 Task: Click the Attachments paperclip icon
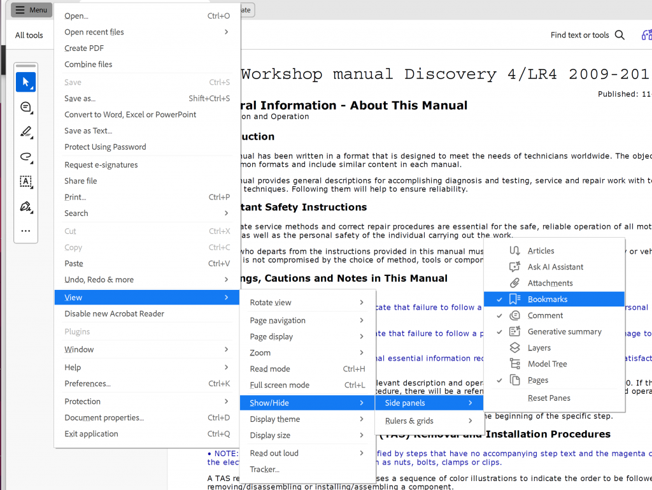[x=514, y=283]
